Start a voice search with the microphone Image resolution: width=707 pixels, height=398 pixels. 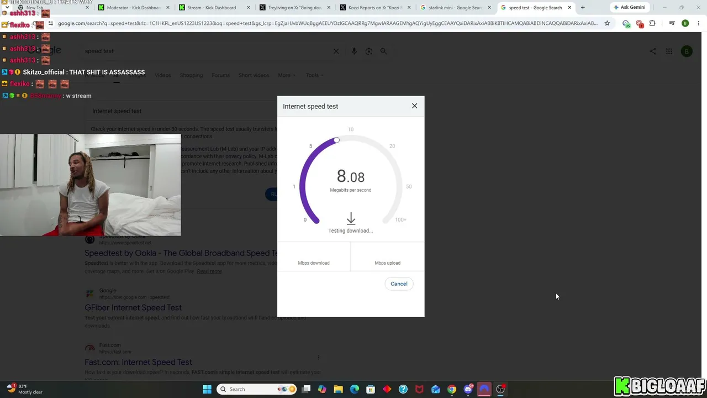click(354, 51)
